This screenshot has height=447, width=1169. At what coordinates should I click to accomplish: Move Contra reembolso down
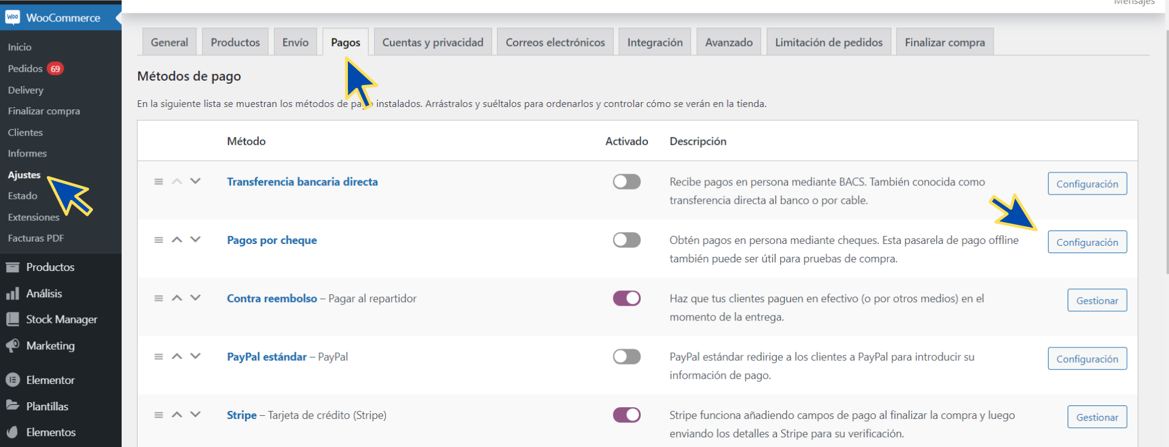[196, 298]
